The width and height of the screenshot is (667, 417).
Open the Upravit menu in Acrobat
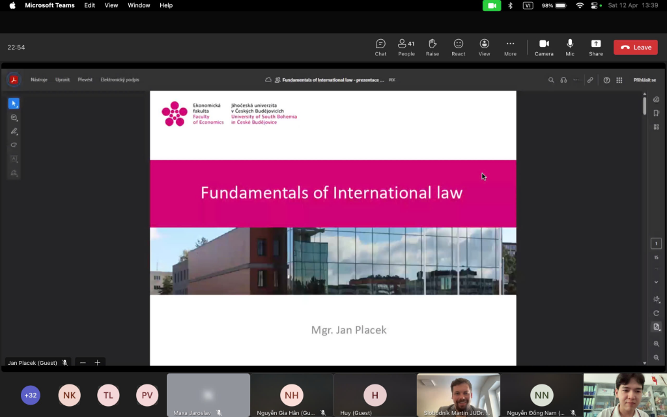pos(62,79)
